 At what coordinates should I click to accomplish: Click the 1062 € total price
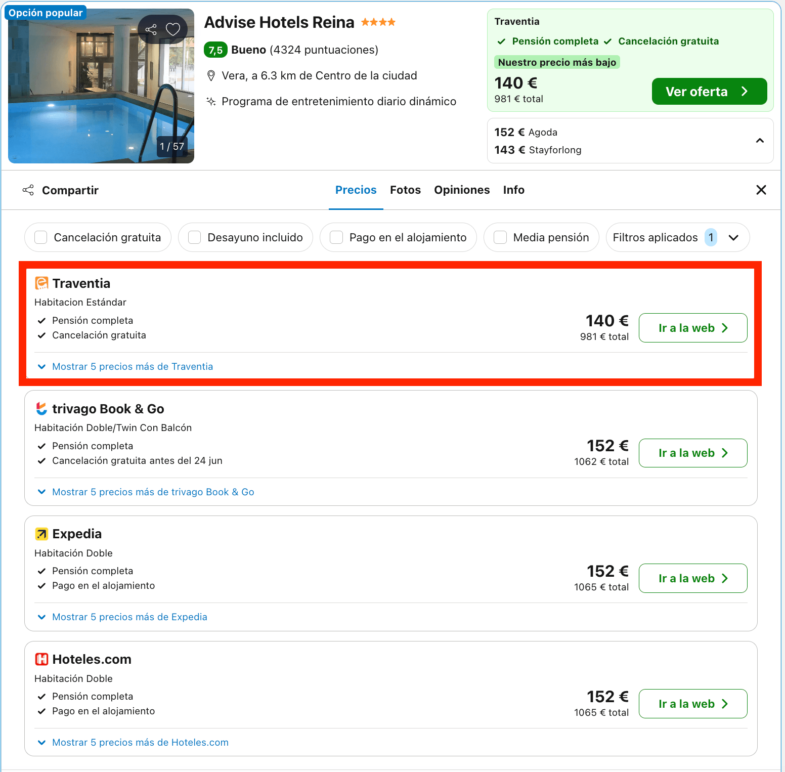tap(601, 461)
